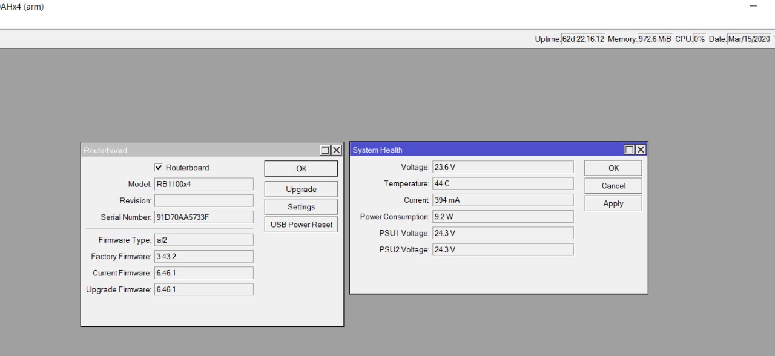Click the PSU1 Voltage field
The width and height of the screenshot is (775, 356).
tap(503, 233)
